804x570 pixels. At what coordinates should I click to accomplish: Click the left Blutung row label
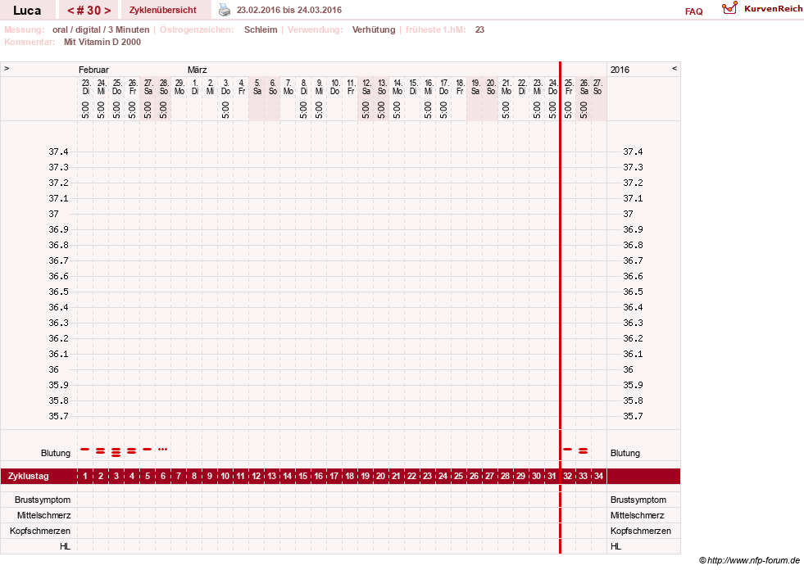tap(56, 453)
